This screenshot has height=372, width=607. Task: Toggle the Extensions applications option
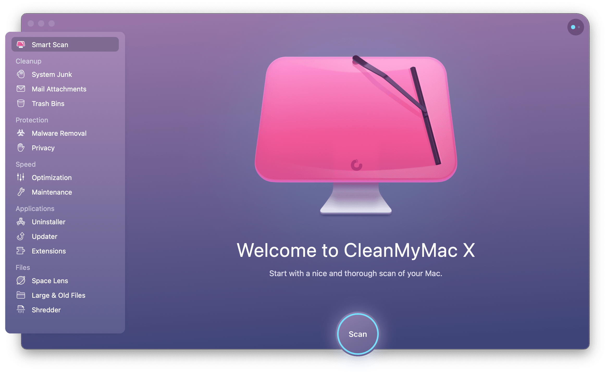click(x=48, y=251)
